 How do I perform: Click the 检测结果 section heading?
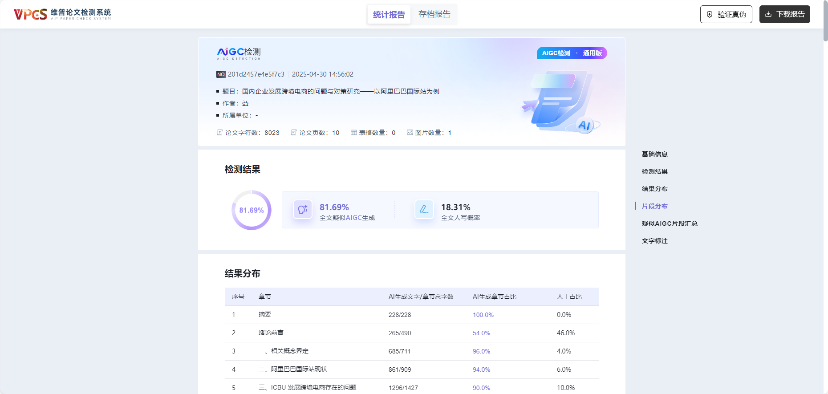coord(243,169)
